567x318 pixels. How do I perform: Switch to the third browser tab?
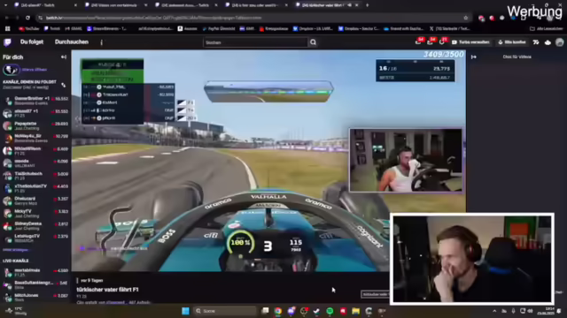click(x=186, y=5)
